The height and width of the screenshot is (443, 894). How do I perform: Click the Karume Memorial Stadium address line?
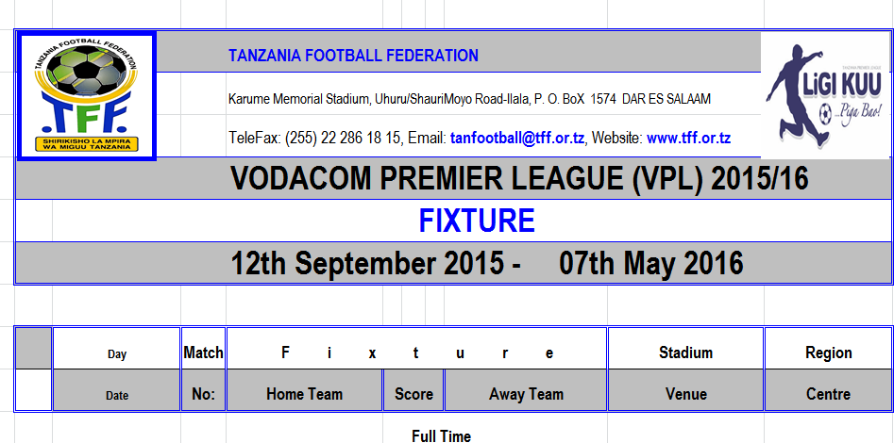(x=469, y=99)
